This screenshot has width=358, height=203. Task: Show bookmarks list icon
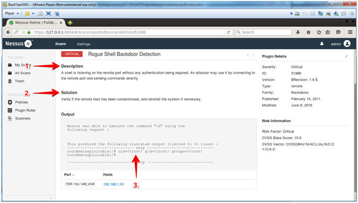tap(328, 32)
